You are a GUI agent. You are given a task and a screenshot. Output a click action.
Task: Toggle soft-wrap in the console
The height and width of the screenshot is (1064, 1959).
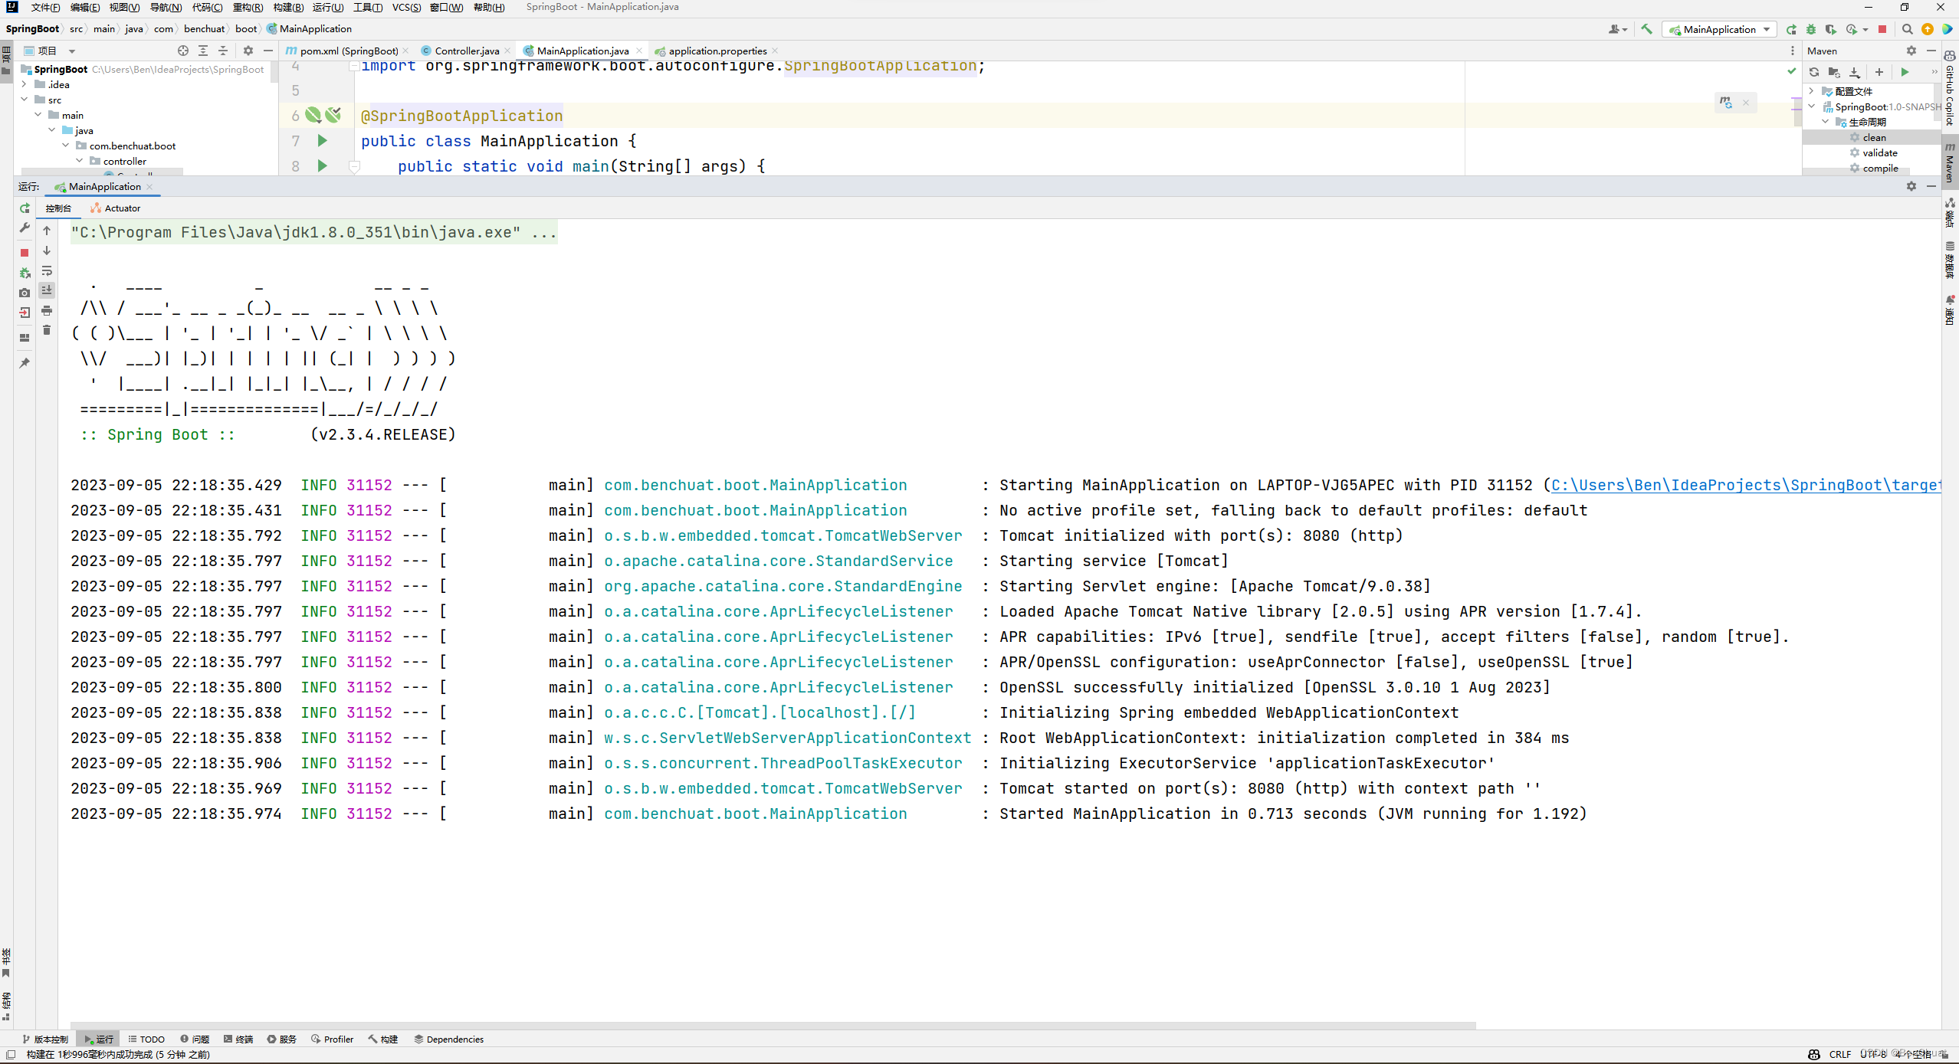click(x=47, y=272)
